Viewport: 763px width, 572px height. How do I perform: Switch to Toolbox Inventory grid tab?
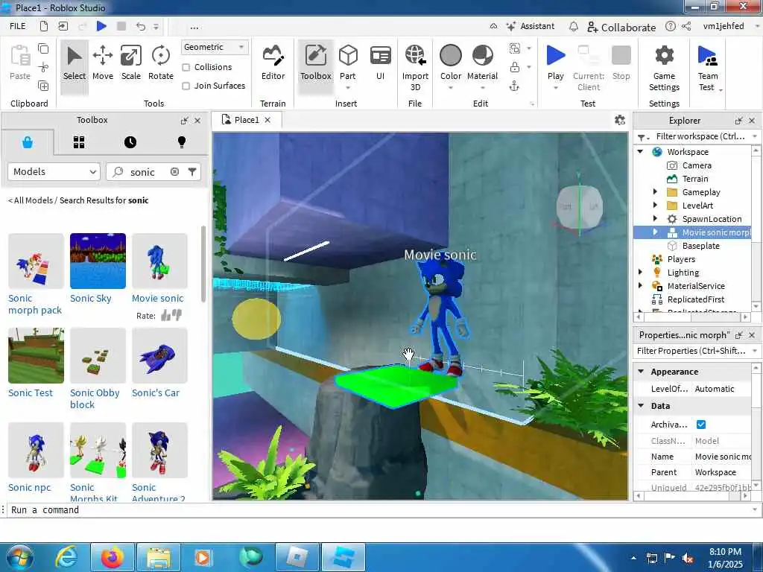click(x=79, y=142)
